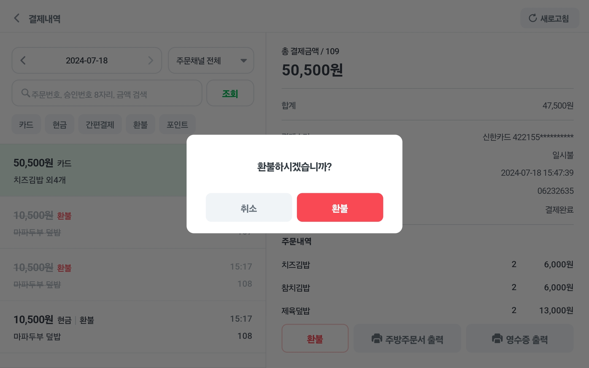
Task: Click the back arrow next to 결제내역
Action: click(x=17, y=18)
